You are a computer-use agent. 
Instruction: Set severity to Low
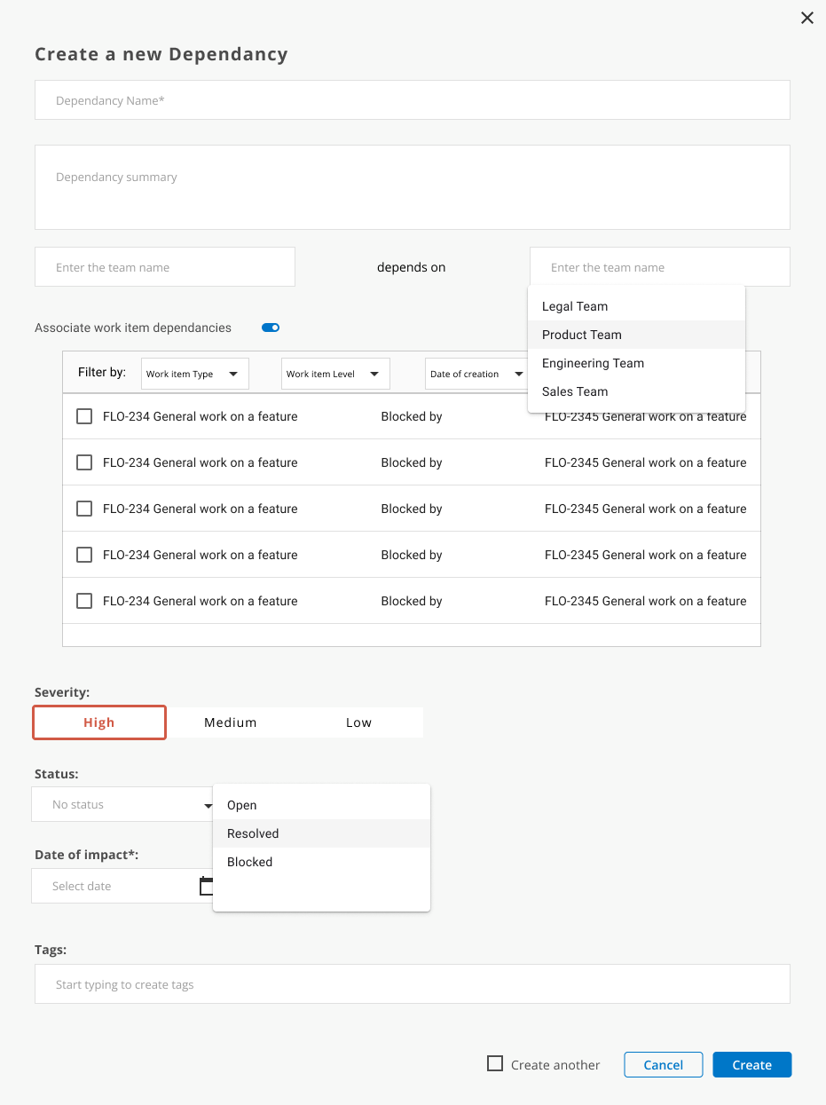coord(358,722)
